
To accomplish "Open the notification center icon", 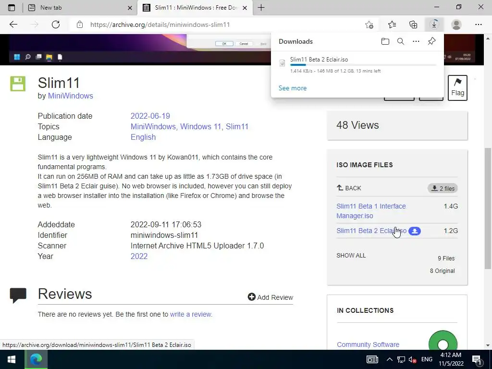I will (x=477, y=360).
